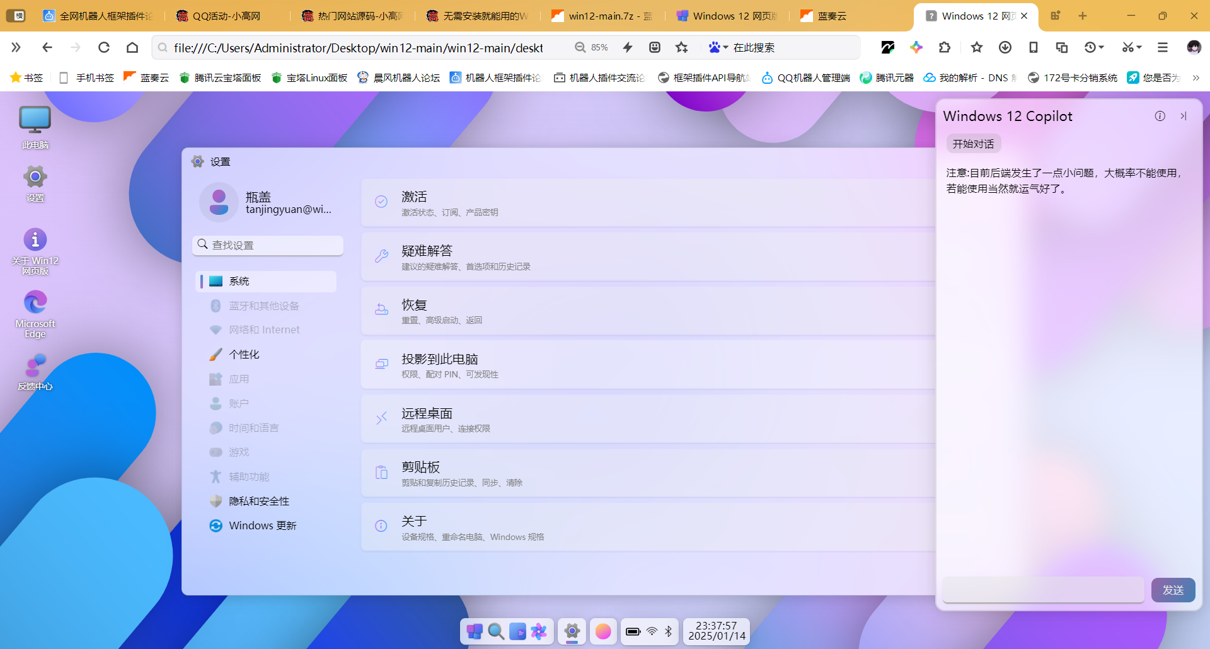Screen dimensions: 1210x649
Task: Open the Windows 12 Start menu icon
Action: 475,631
